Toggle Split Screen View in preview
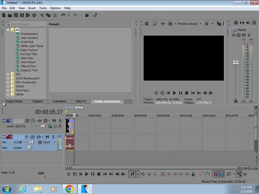This screenshot has width=259, height=194. point(170,24)
